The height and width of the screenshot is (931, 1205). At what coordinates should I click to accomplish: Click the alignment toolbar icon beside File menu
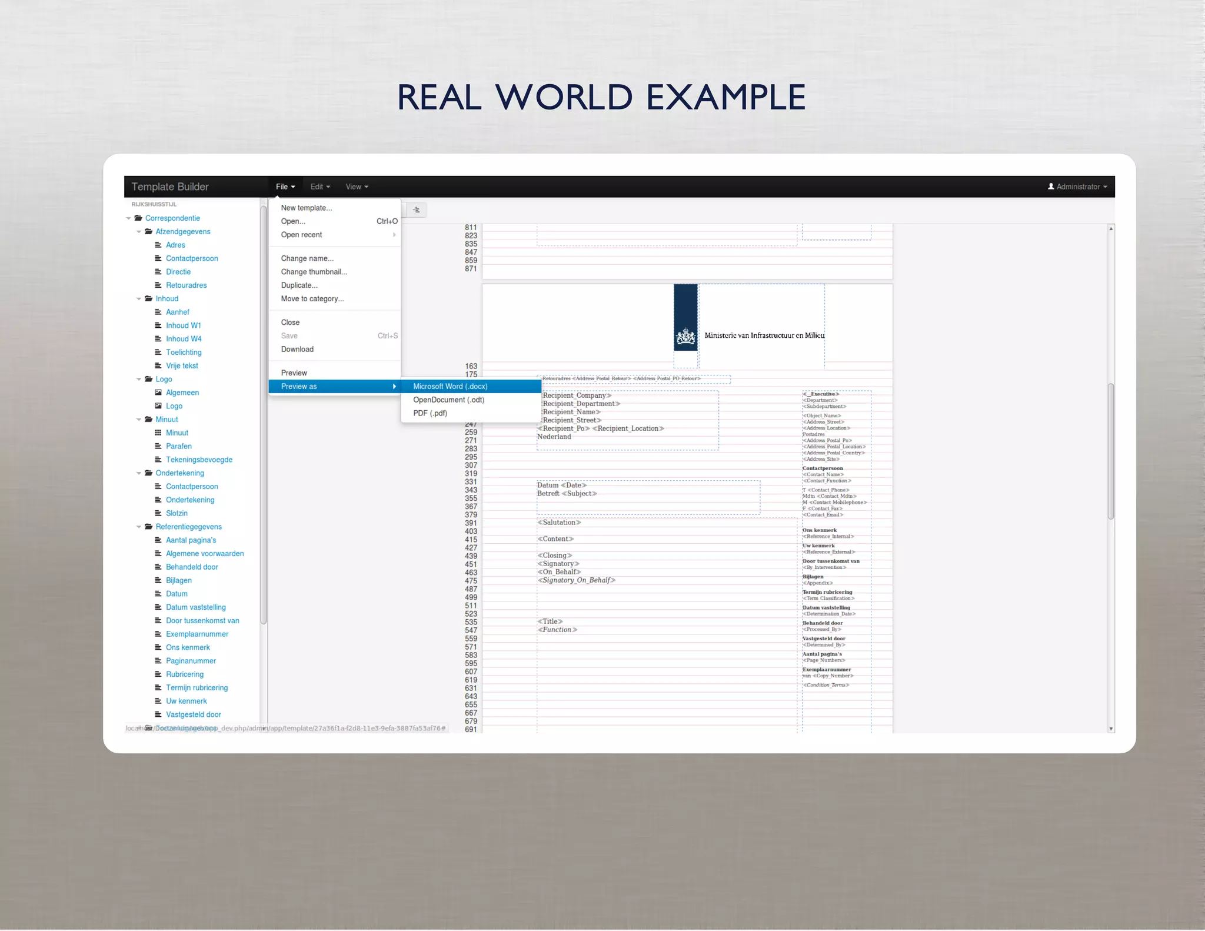[417, 210]
